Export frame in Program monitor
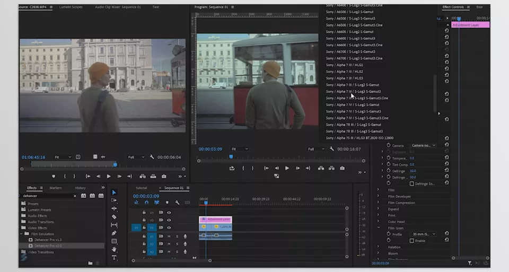 point(342,168)
